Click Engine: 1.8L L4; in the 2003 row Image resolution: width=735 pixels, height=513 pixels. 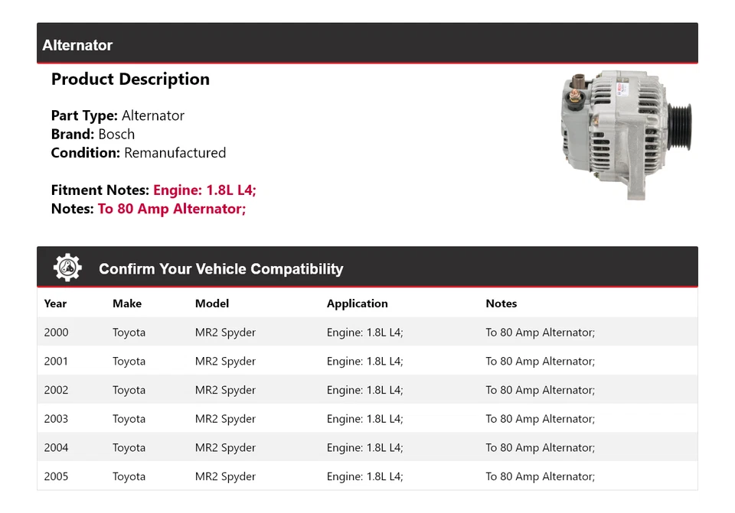tap(364, 420)
